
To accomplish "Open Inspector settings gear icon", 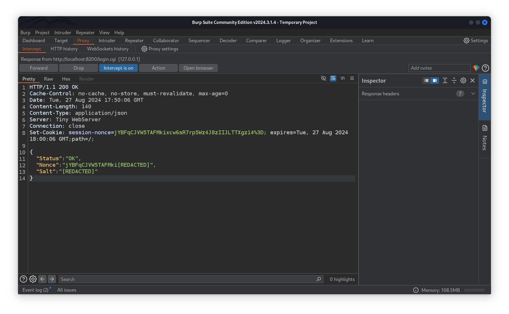I will pos(463,81).
